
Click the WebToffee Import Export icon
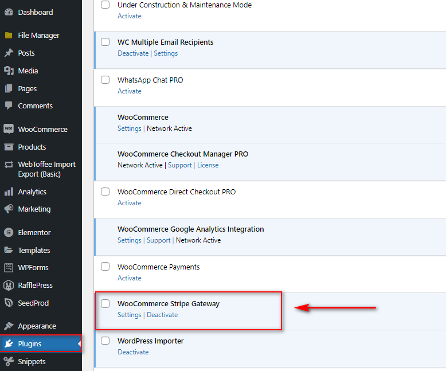click(x=9, y=165)
